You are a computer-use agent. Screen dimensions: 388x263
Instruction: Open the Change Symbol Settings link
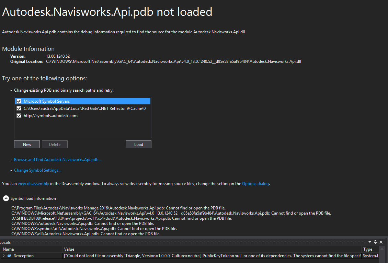(38, 170)
